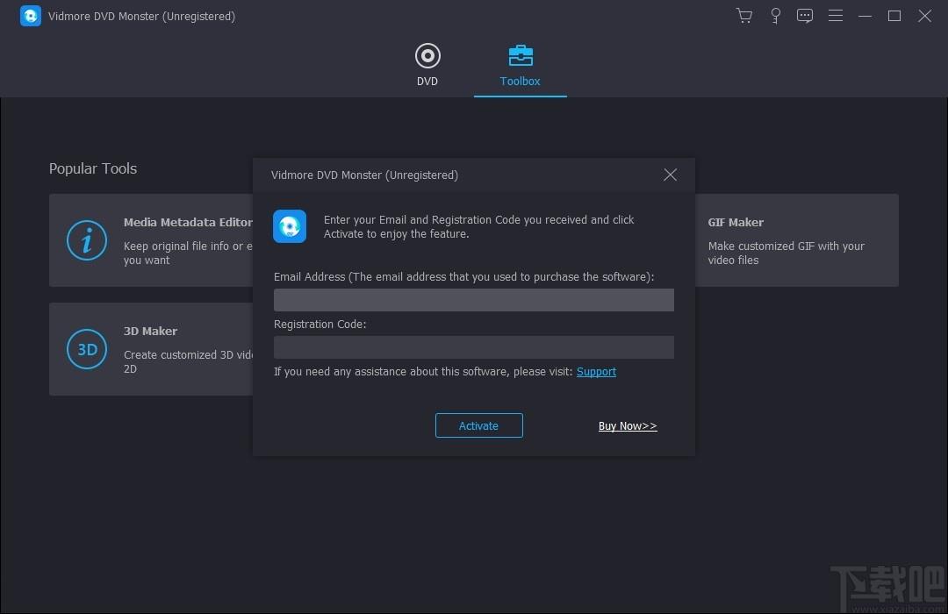The image size is (948, 614).
Task: Open the Media Metadata Editor title
Action: [x=188, y=223]
